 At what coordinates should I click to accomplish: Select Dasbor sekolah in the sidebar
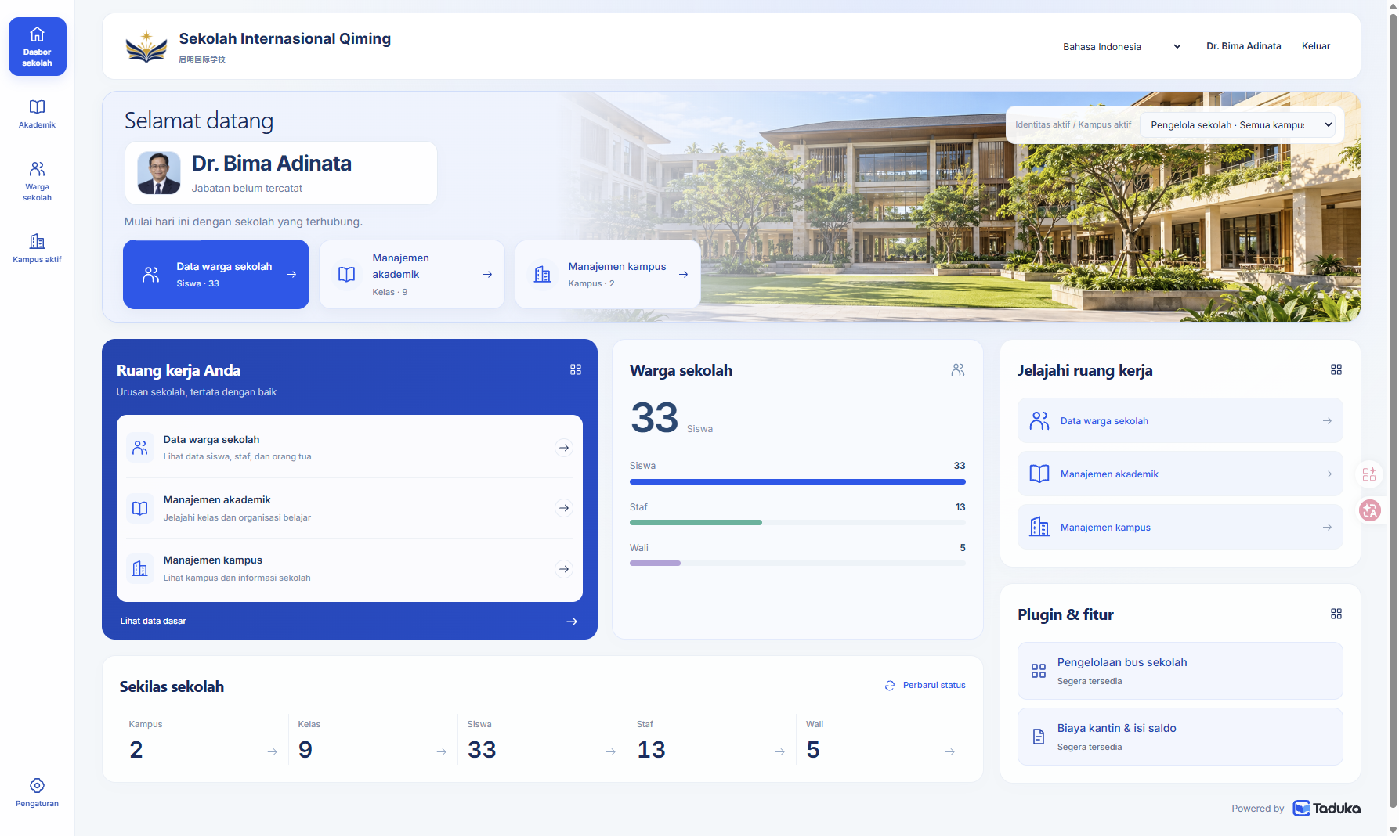coord(37,46)
